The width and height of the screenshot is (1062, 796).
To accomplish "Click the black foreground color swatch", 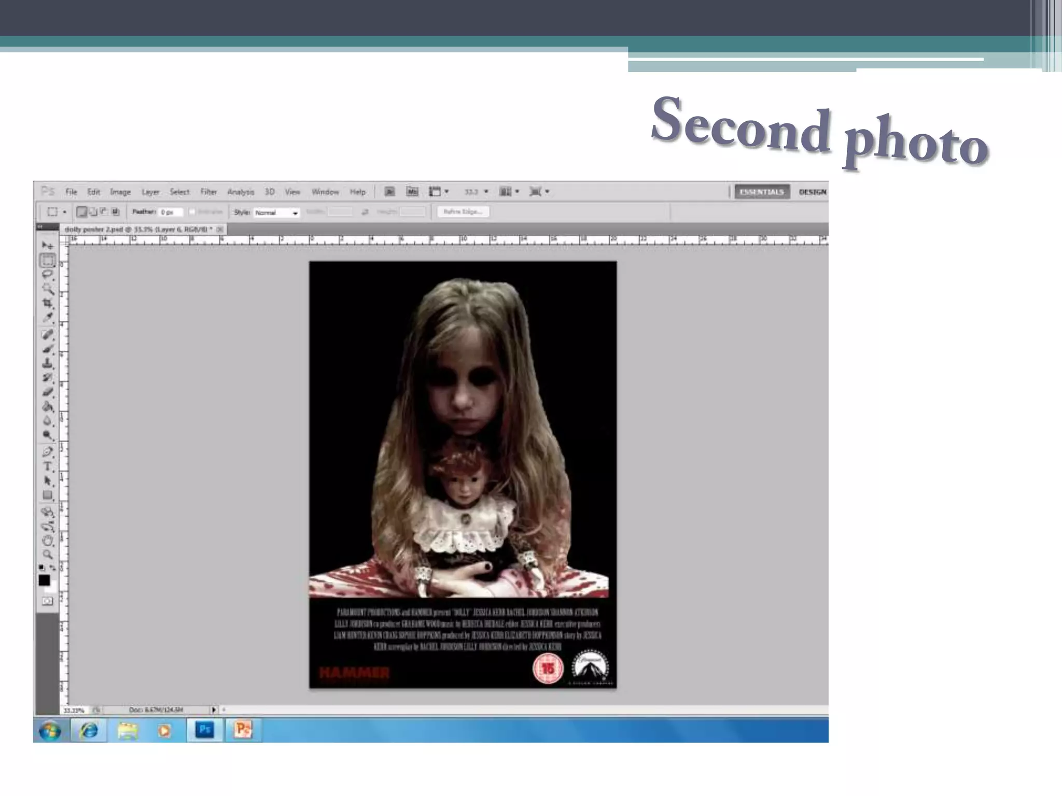I will [45, 580].
